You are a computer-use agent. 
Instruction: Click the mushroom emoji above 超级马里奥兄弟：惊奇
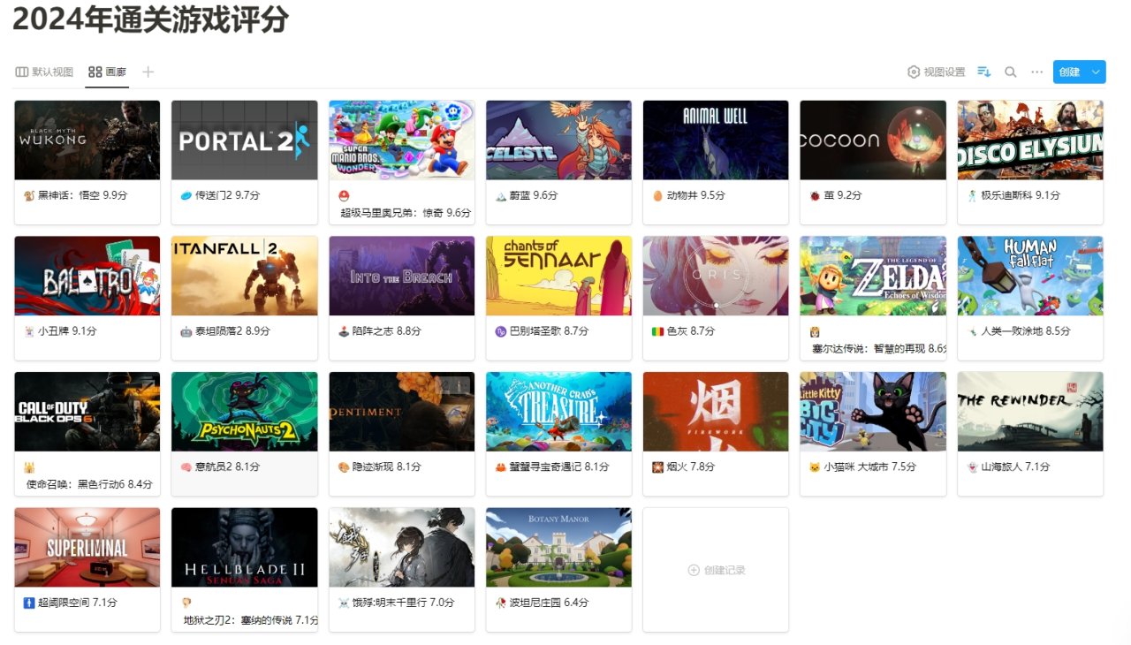[x=343, y=195]
